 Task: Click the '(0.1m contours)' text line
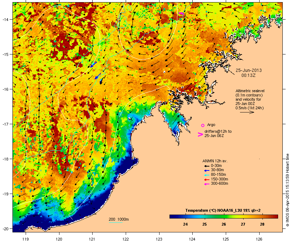(x=249, y=95)
